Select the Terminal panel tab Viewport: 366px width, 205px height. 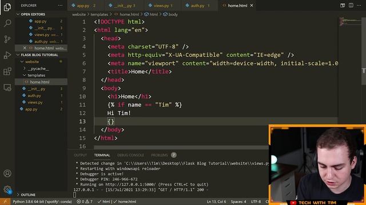102,155
